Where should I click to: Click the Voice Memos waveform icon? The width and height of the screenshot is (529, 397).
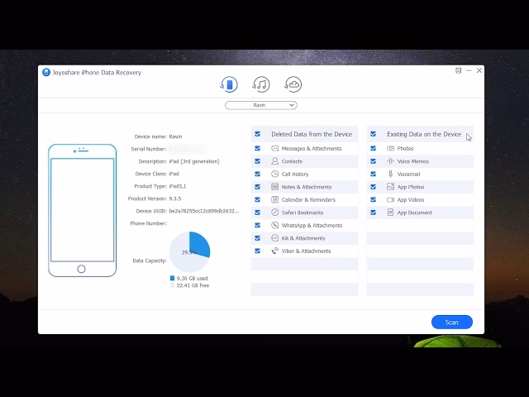[390, 161]
